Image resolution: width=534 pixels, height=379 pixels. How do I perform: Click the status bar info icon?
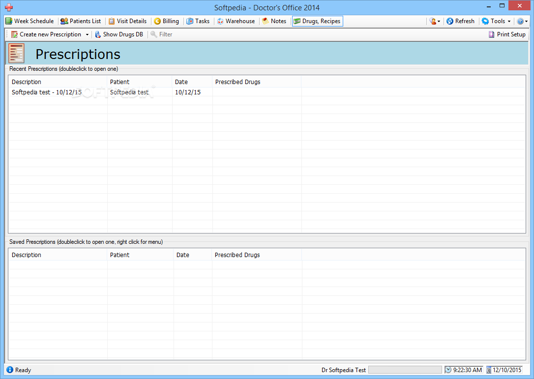point(10,370)
